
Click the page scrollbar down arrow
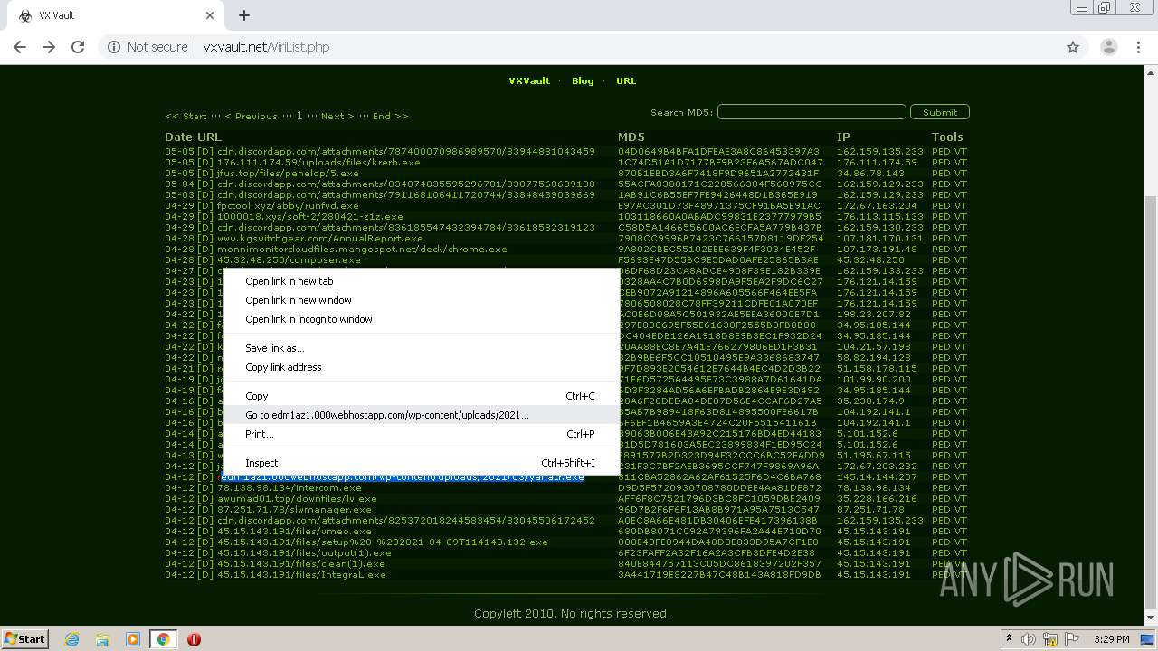coord(1151,618)
